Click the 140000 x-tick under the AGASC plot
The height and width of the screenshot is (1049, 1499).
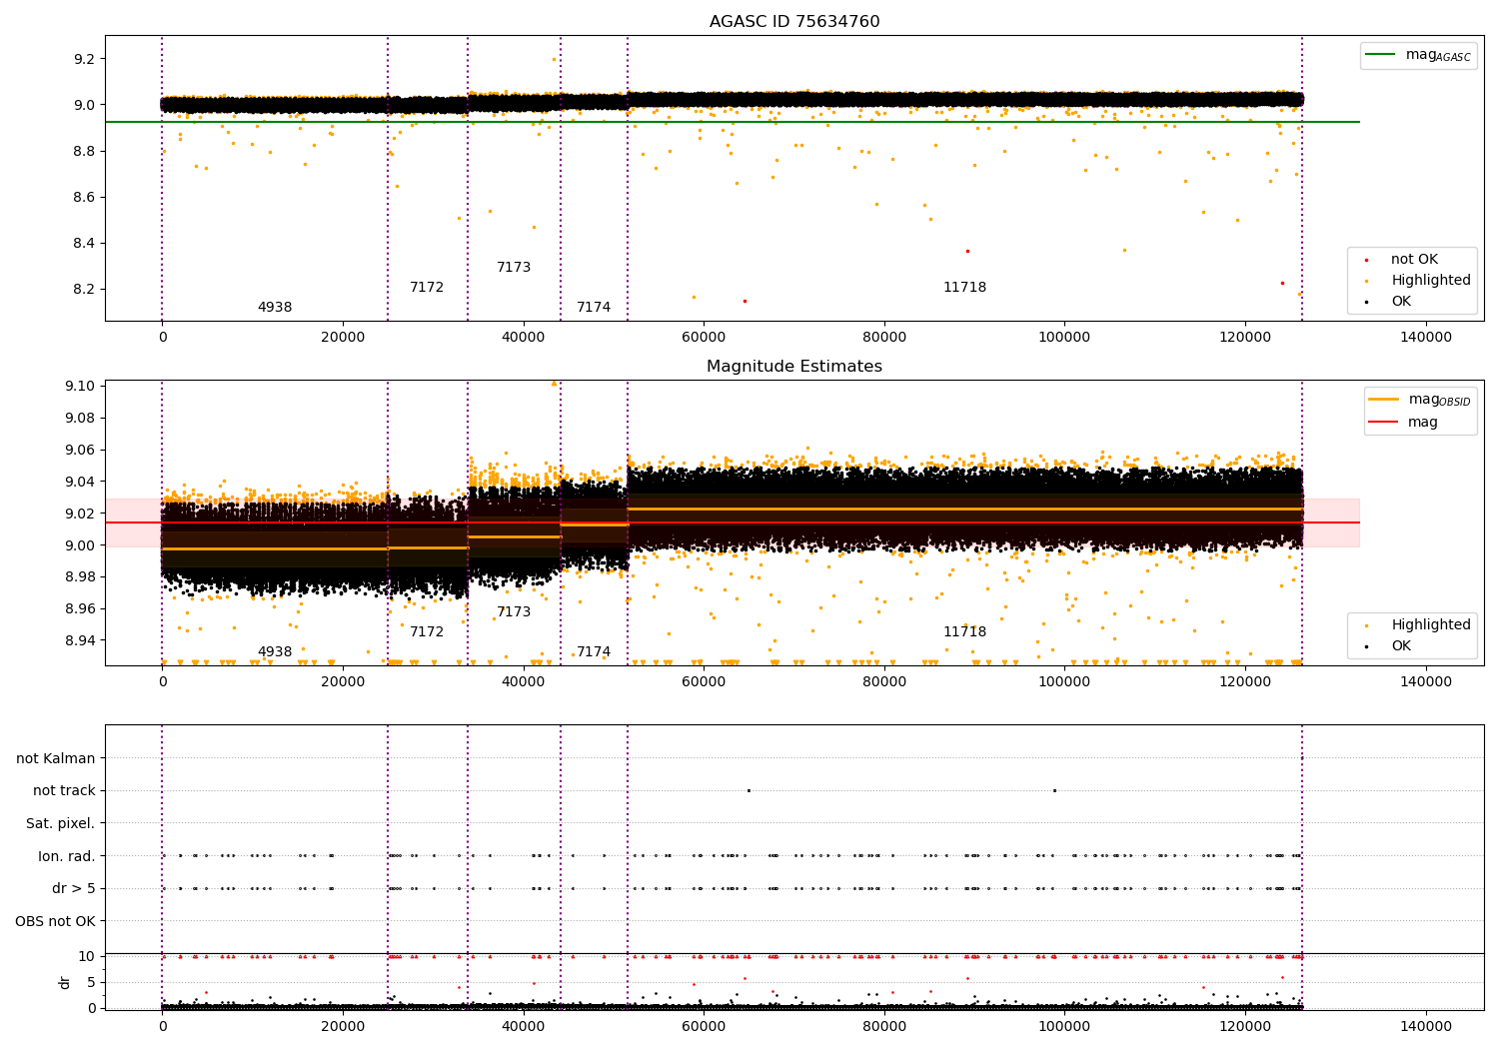1425,338
